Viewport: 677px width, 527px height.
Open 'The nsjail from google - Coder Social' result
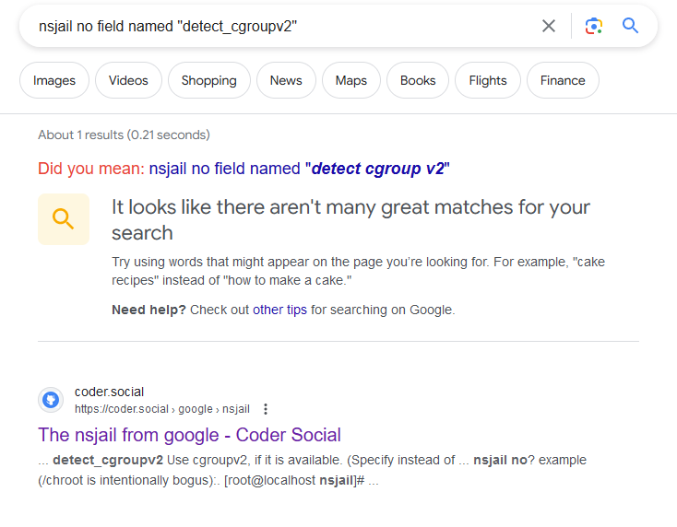(x=189, y=435)
